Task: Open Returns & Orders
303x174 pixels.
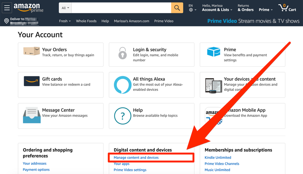Action: [x=245, y=8]
